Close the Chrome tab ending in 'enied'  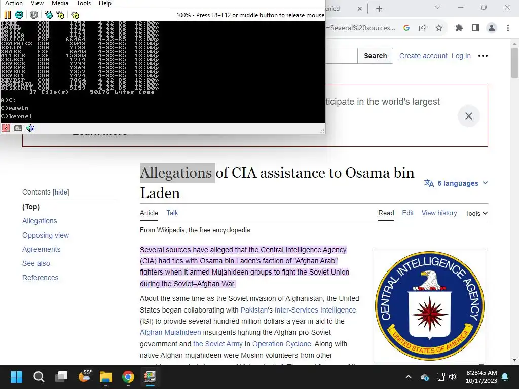click(360, 9)
